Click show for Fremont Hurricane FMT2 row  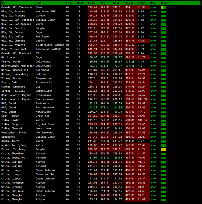pos(153,12)
